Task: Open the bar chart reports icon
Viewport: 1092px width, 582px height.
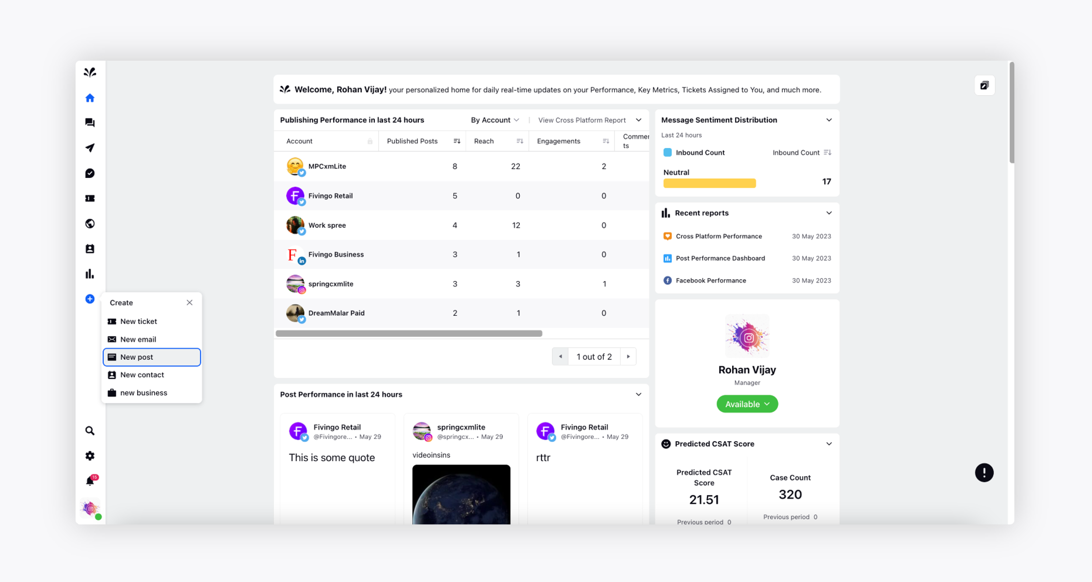Action: (90, 274)
